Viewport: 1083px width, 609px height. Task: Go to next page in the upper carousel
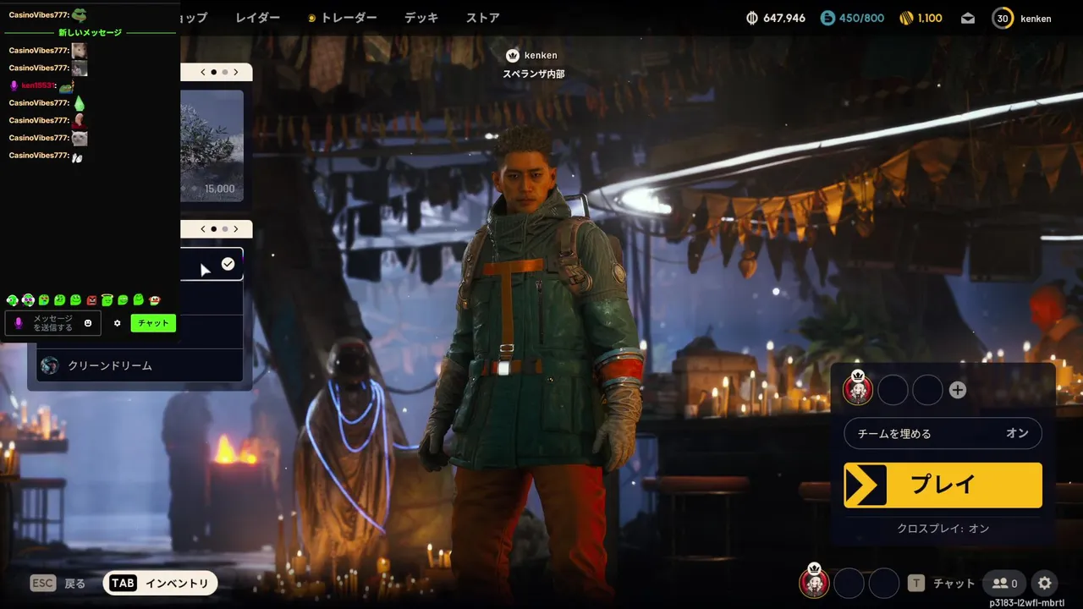pyautogui.click(x=235, y=73)
